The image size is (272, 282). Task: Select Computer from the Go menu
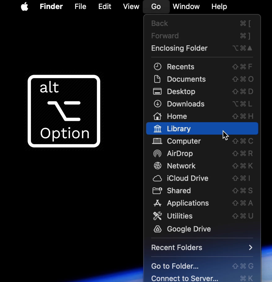point(183,141)
